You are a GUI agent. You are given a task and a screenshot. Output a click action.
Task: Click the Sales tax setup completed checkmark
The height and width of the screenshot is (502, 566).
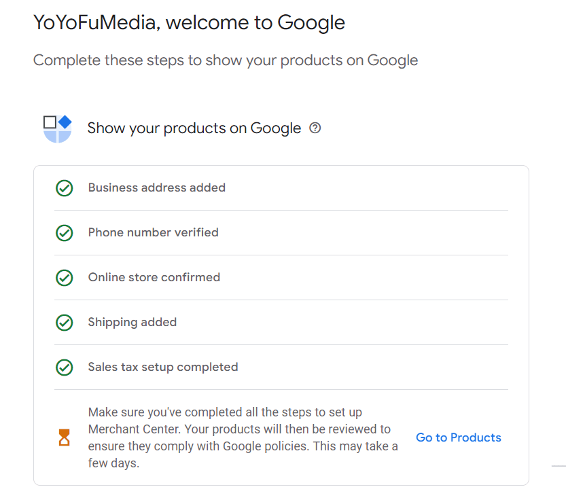pos(65,366)
